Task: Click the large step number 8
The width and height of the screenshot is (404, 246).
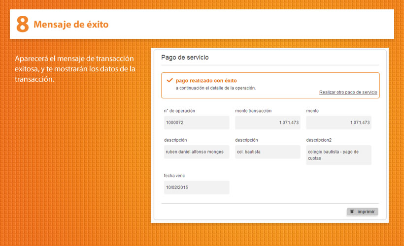Action: [x=22, y=24]
